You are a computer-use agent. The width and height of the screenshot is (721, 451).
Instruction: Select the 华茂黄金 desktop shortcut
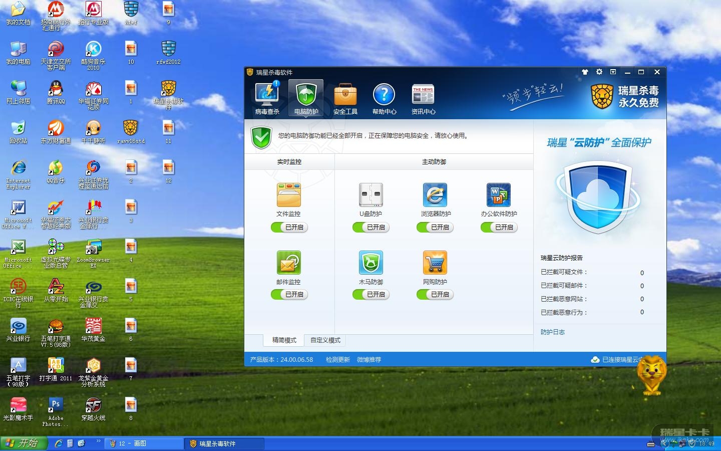[x=93, y=330]
